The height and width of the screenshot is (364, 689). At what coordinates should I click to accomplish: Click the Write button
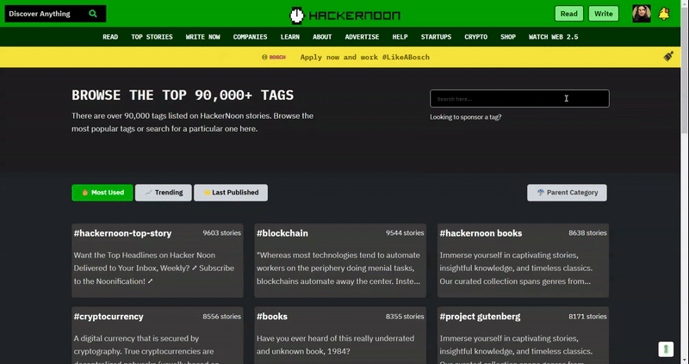pos(604,14)
